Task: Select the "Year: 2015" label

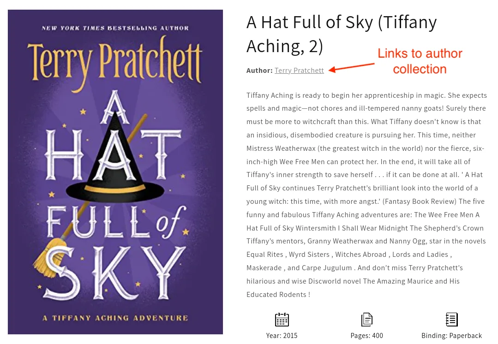Action: (282, 336)
